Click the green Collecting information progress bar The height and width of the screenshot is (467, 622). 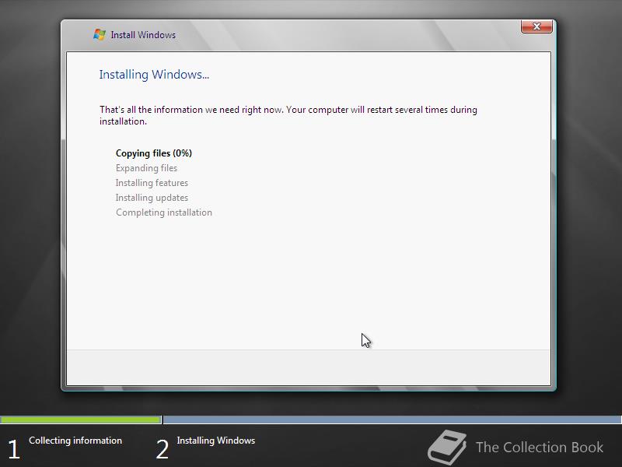(x=81, y=420)
